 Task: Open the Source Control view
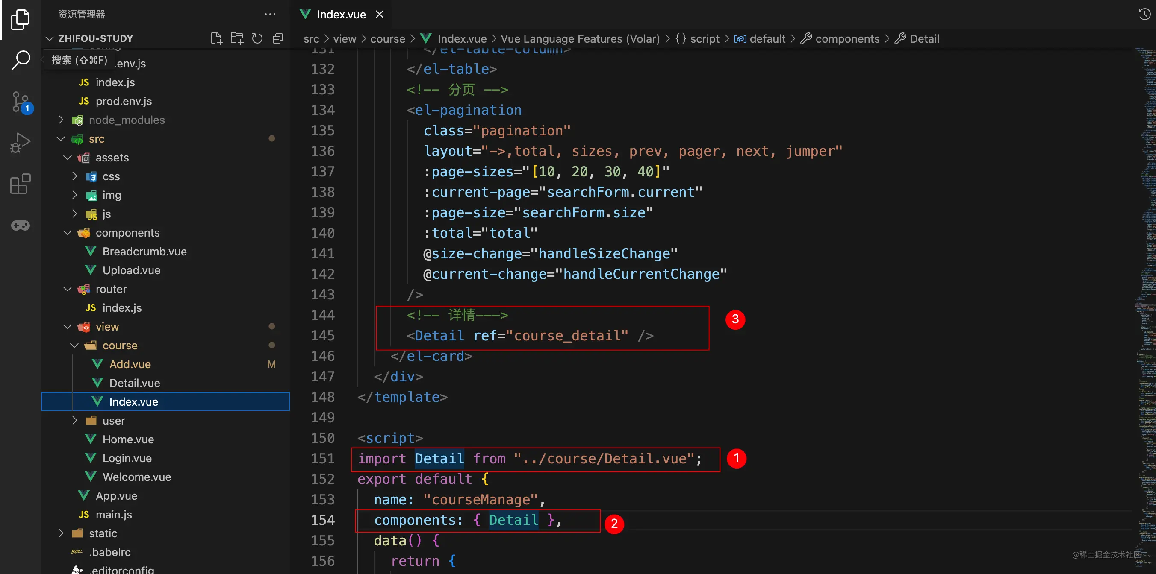[20, 102]
